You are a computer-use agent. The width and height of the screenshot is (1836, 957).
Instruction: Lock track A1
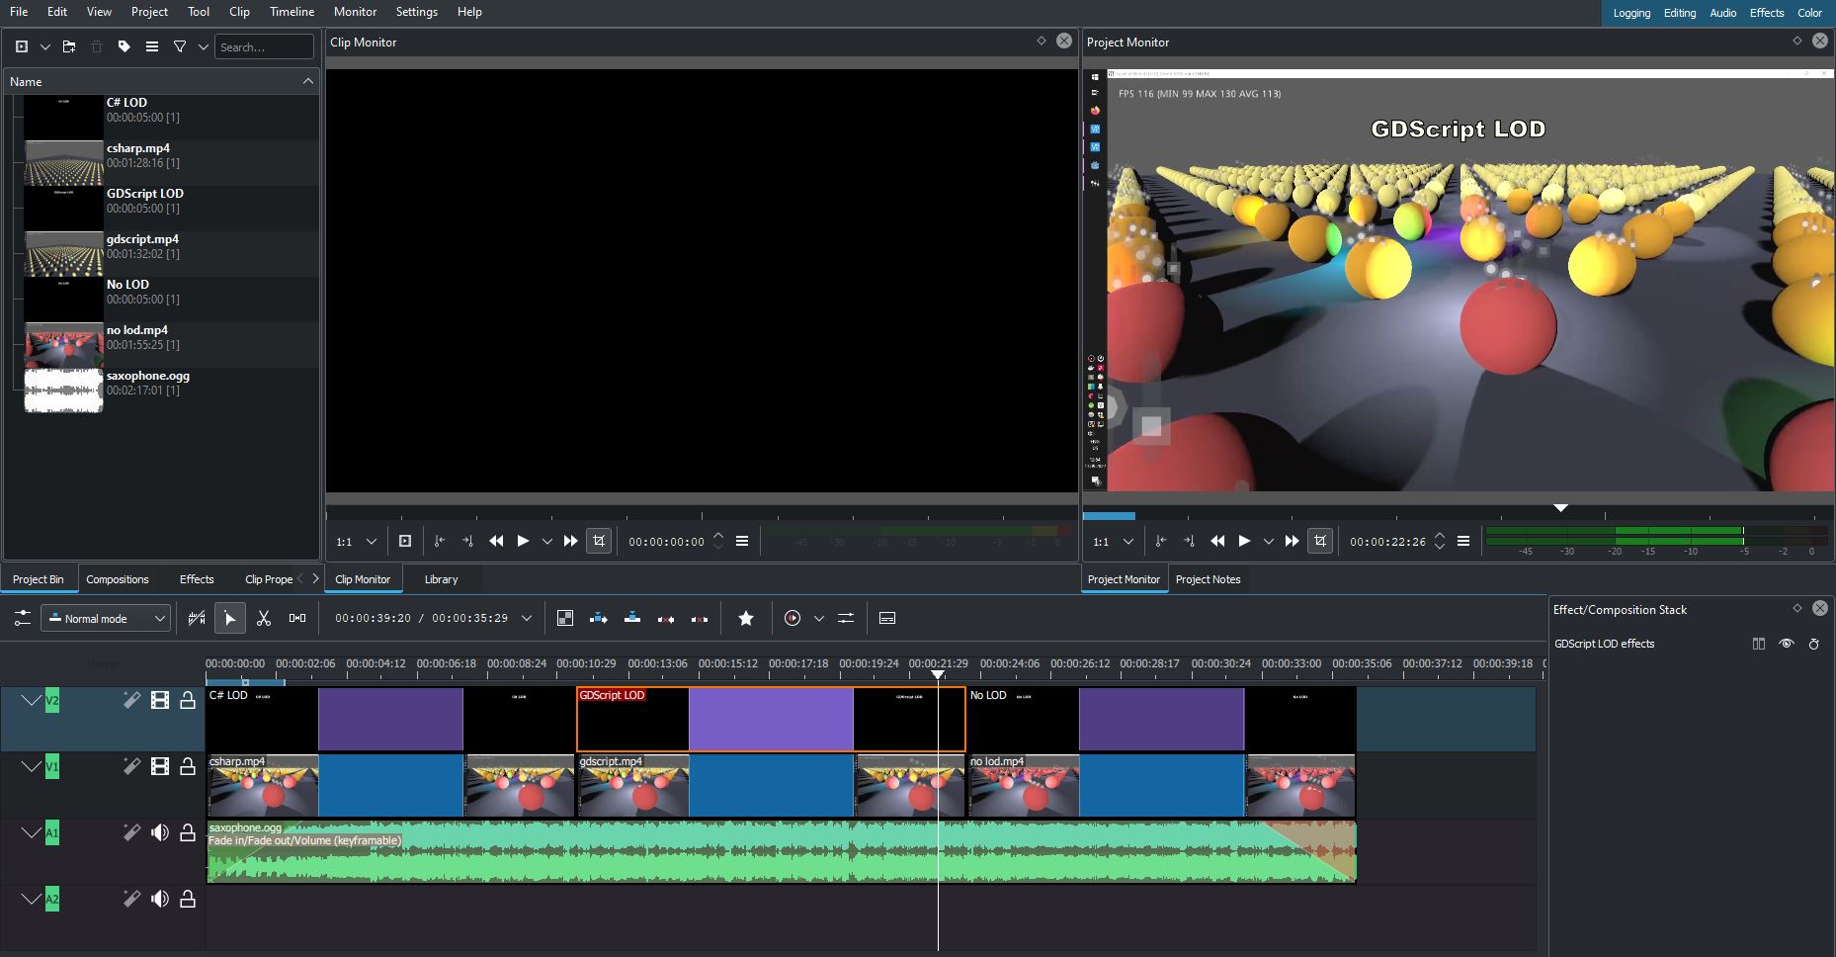click(x=188, y=832)
